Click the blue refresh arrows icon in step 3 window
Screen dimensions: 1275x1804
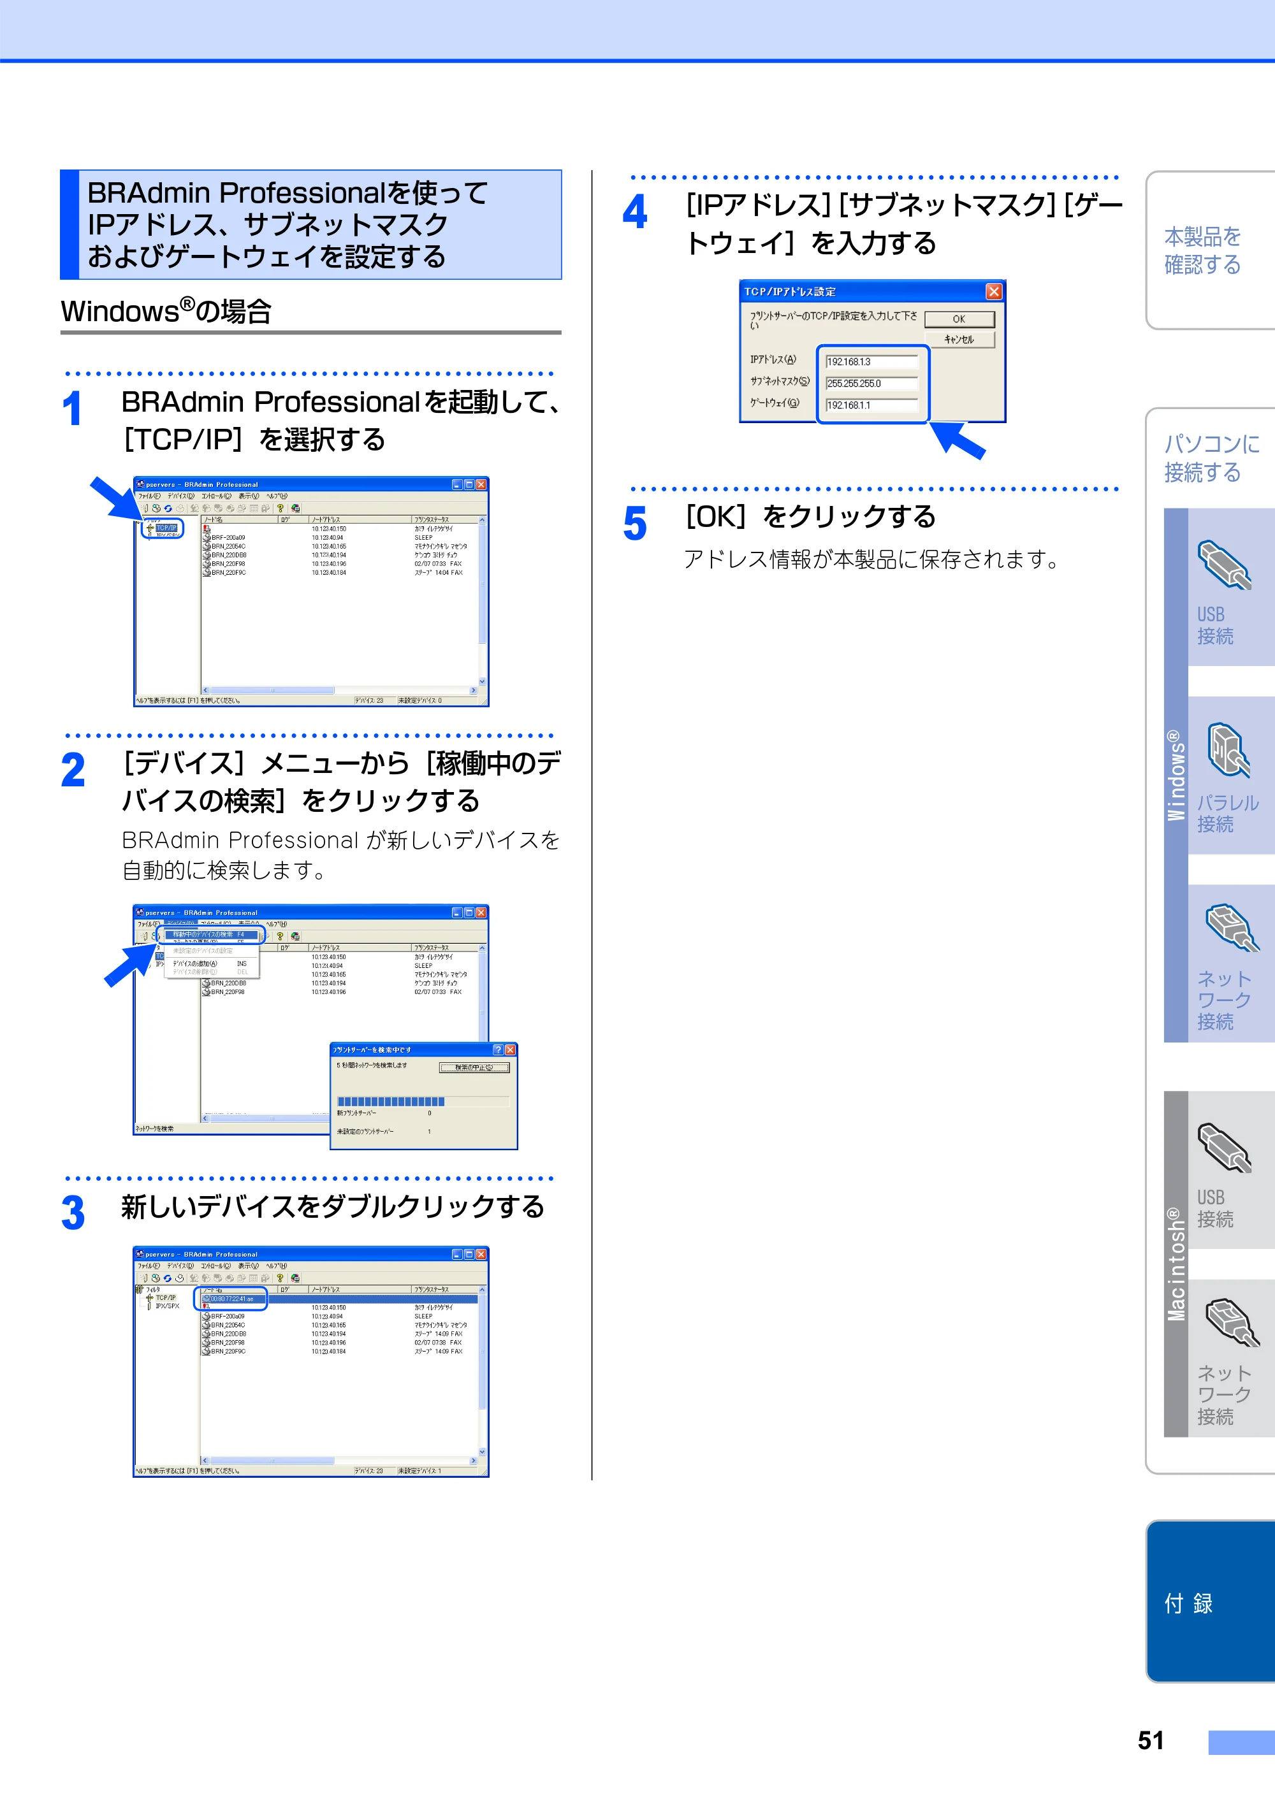click(x=168, y=1278)
